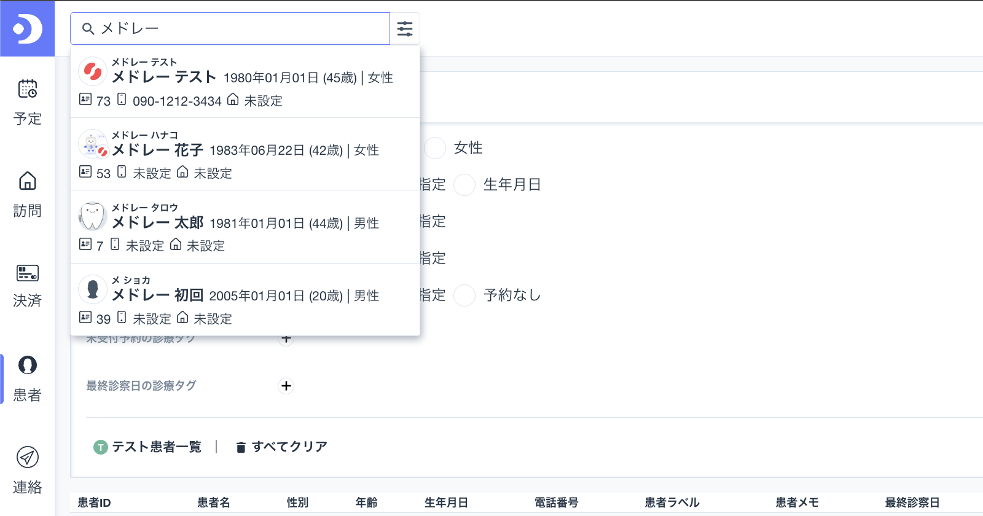Select the 予約なし radio option
The width and height of the screenshot is (983, 516).
pos(464,295)
